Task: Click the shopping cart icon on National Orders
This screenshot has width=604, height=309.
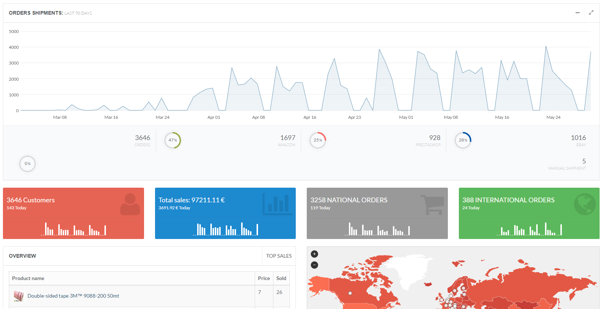Action: [432, 205]
